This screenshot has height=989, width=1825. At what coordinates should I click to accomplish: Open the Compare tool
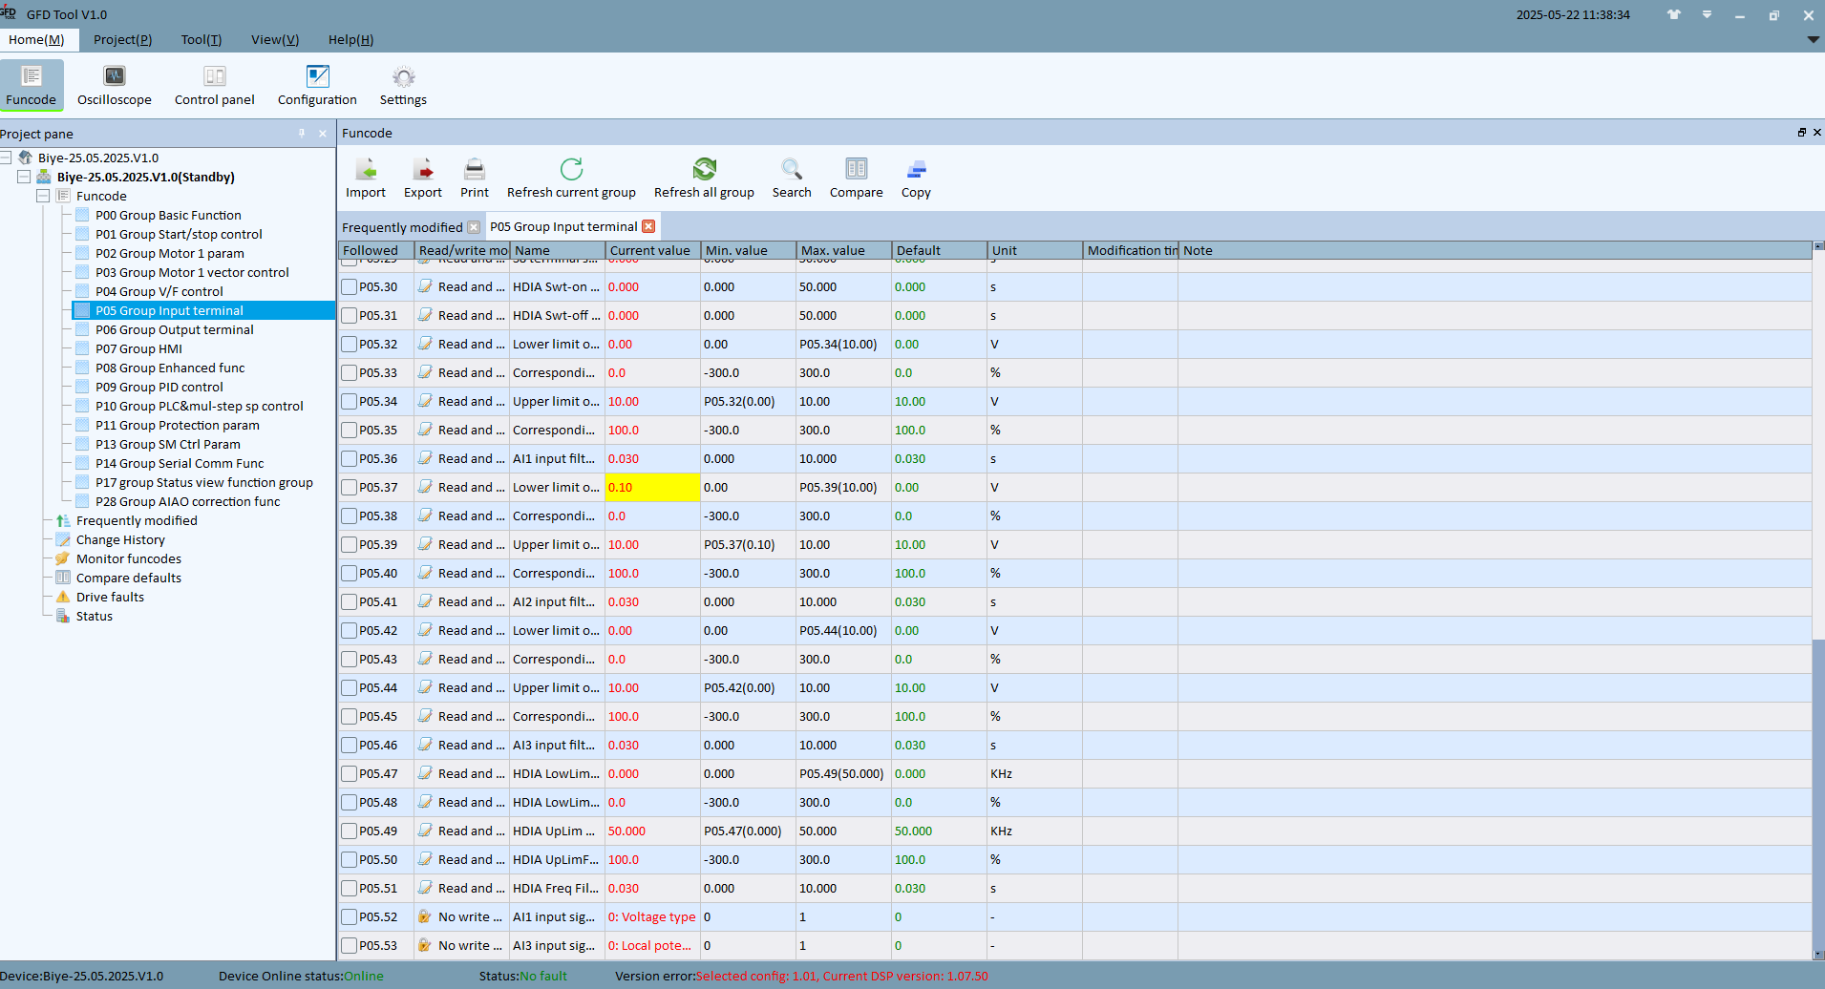pos(856,179)
